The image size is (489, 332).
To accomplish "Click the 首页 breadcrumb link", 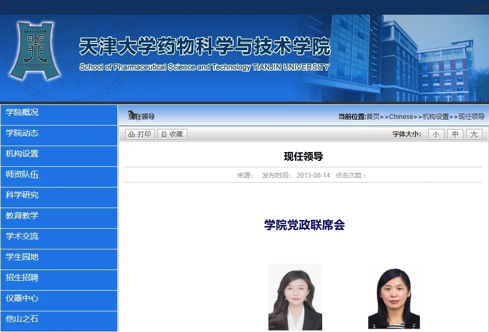I will (373, 117).
